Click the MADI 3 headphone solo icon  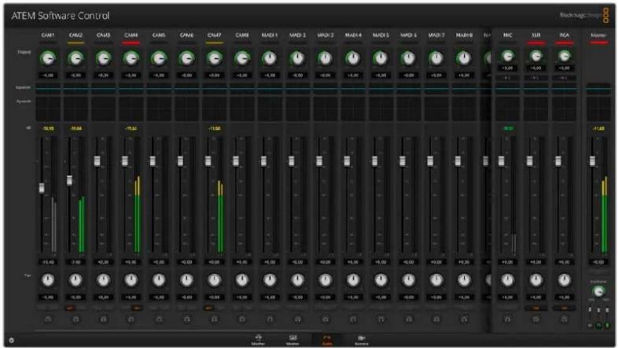(x=326, y=319)
